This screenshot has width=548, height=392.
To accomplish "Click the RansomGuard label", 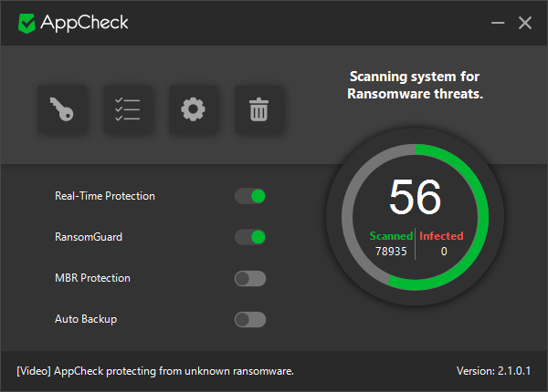I will tap(89, 237).
